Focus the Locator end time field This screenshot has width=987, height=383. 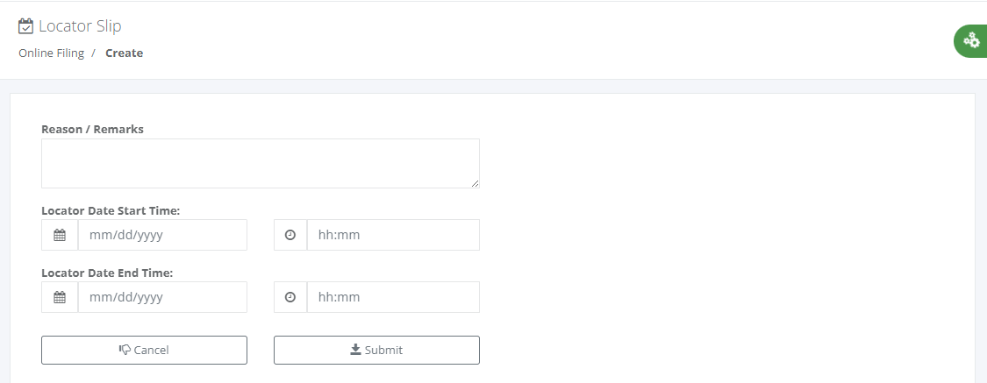(x=392, y=297)
